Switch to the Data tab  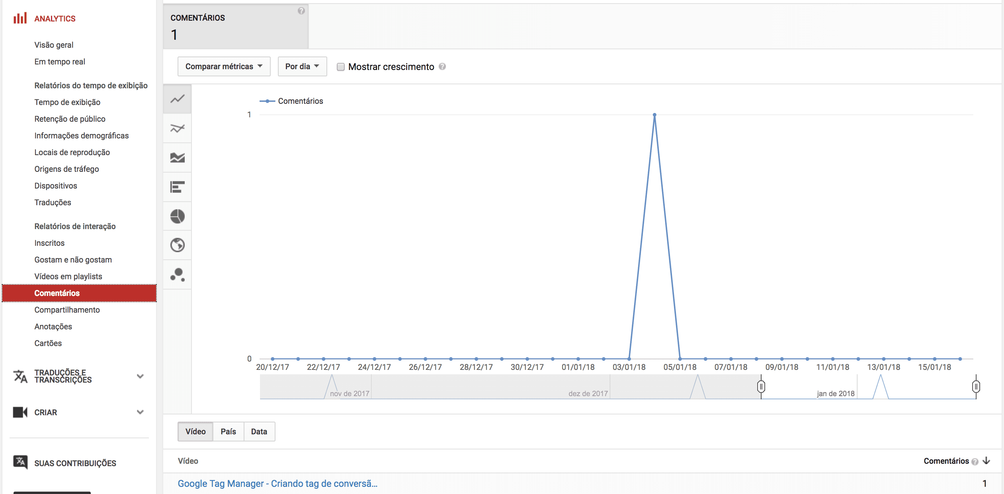click(x=259, y=431)
